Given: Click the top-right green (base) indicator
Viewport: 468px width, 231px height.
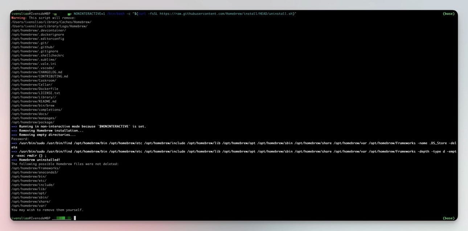Looking at the screenshot, I should pyautogui.click(x=449, y=14).
